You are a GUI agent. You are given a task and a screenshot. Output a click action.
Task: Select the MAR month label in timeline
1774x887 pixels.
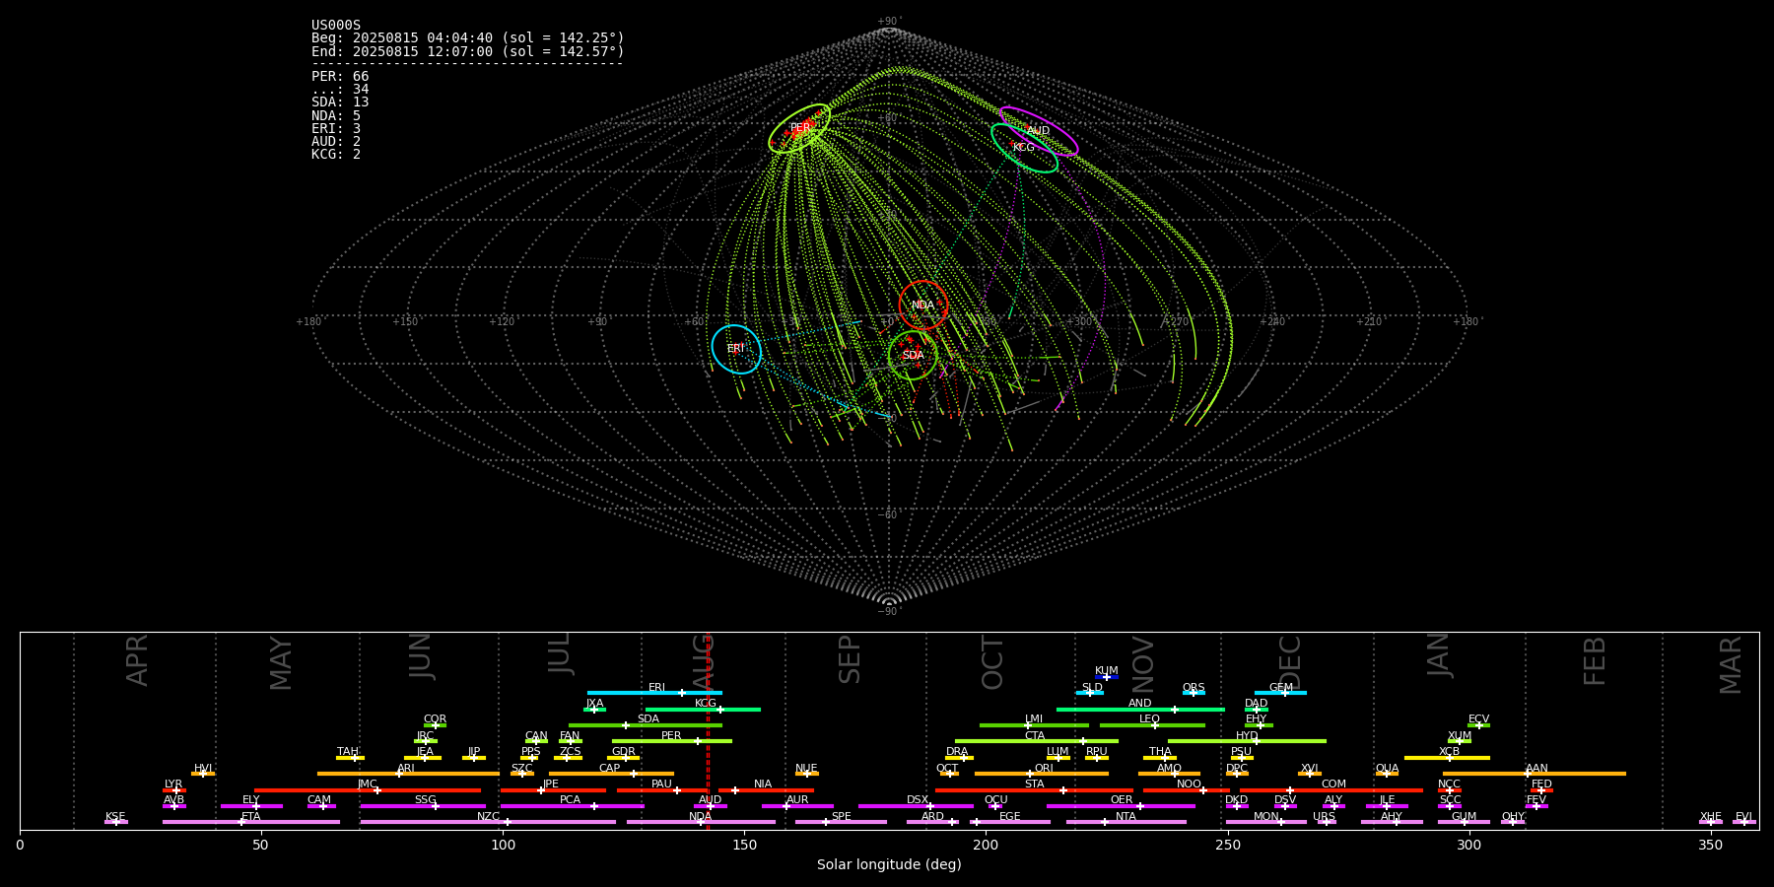[1731, 664]
